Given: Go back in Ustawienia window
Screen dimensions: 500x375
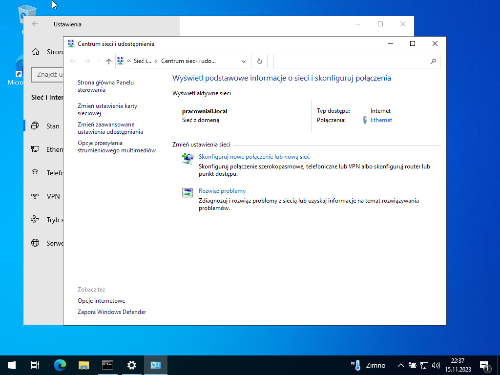Looking at the screenshot, I should 35,24.
